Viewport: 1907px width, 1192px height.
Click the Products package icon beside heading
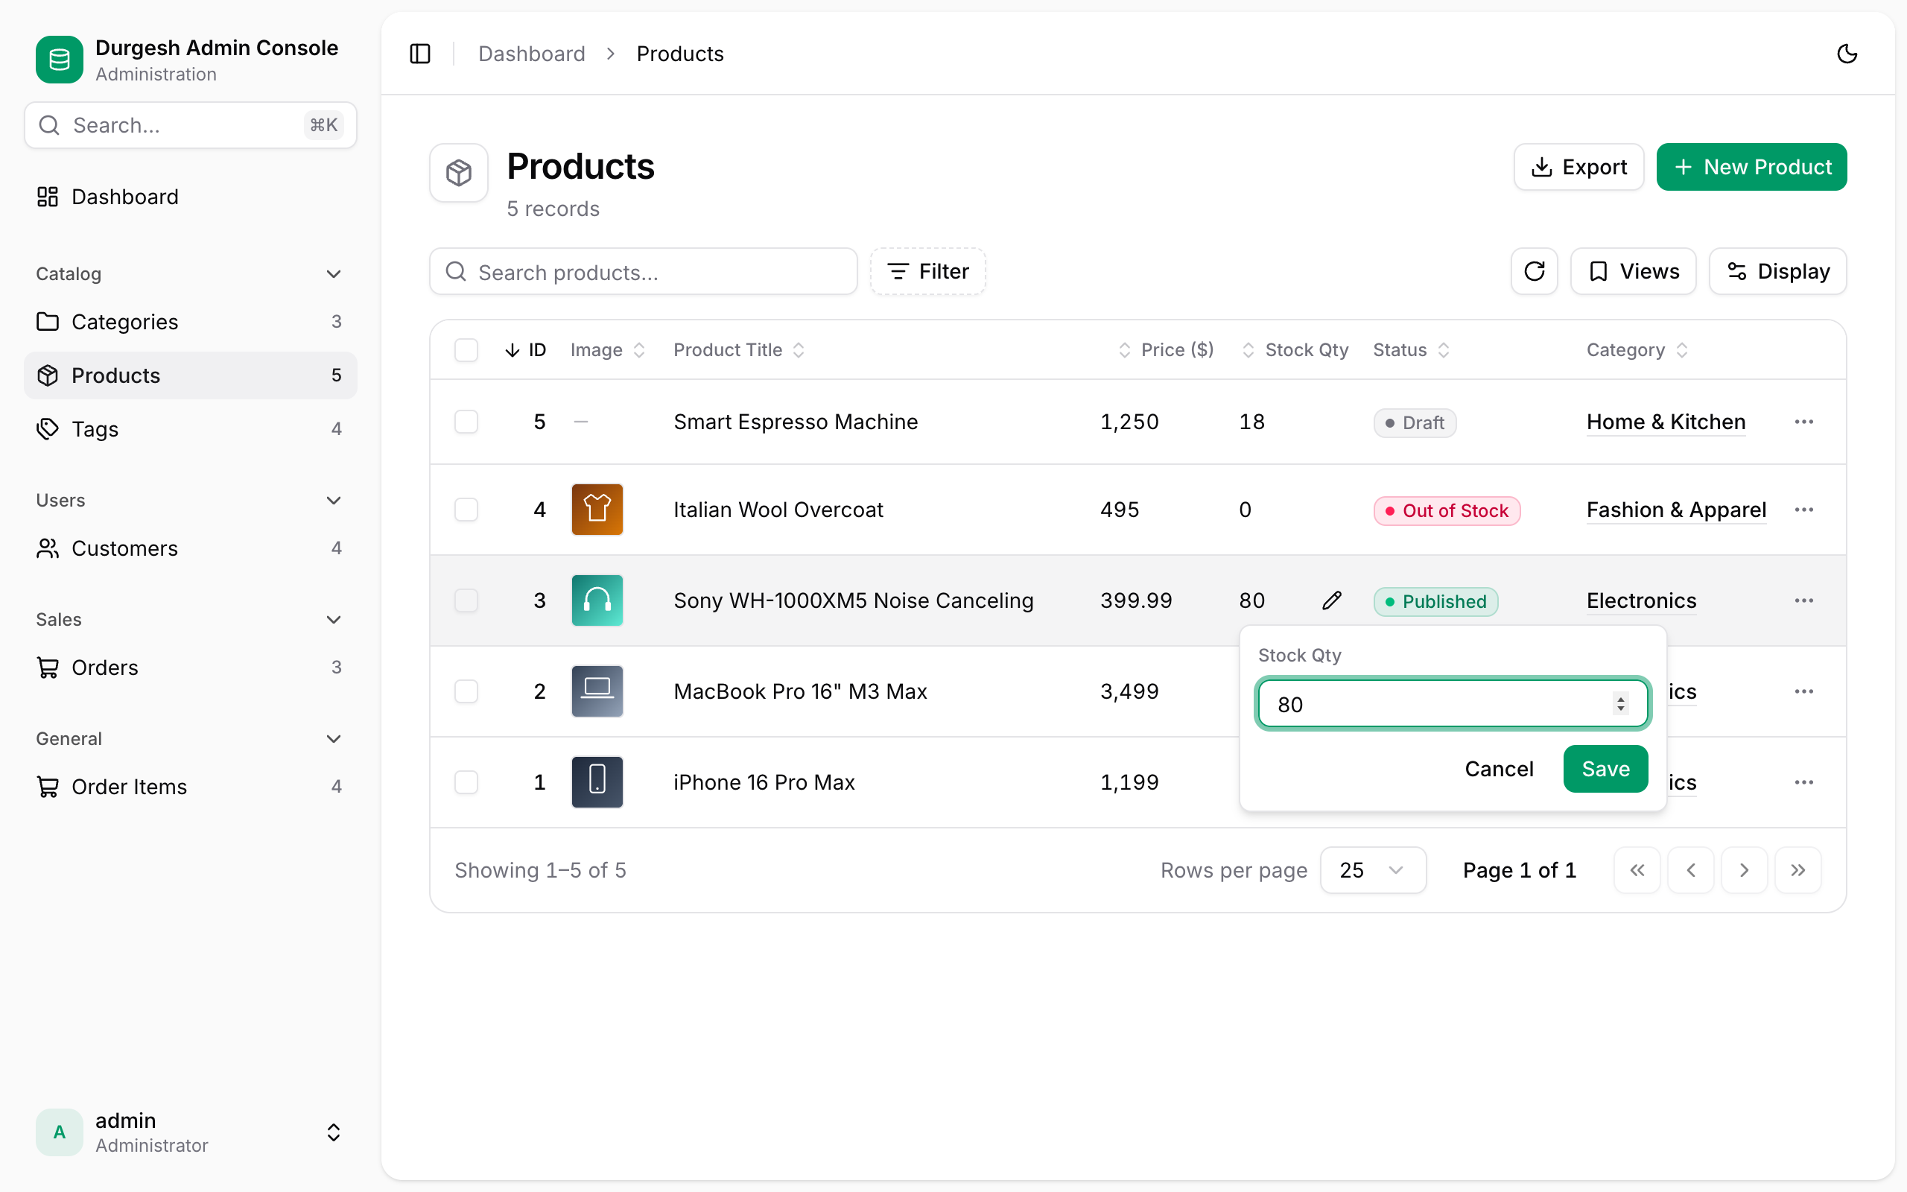(x=459, y=173)
